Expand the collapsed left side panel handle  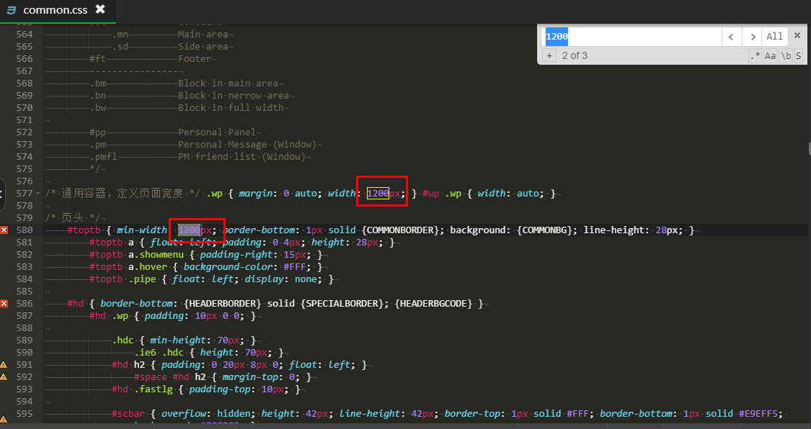pyautogui.click(x=2, y=193)
